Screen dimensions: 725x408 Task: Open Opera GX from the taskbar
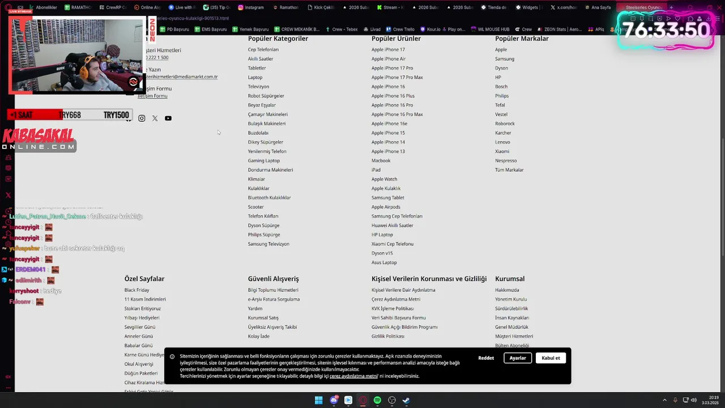[x=363, y=400]
